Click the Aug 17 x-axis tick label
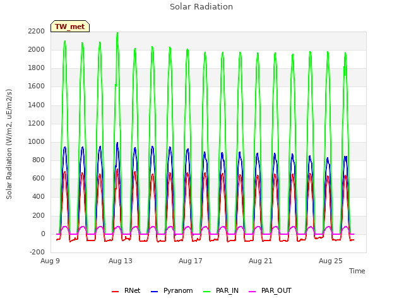The width and height of the screenshot is (404, 303). tap(191, 261)
